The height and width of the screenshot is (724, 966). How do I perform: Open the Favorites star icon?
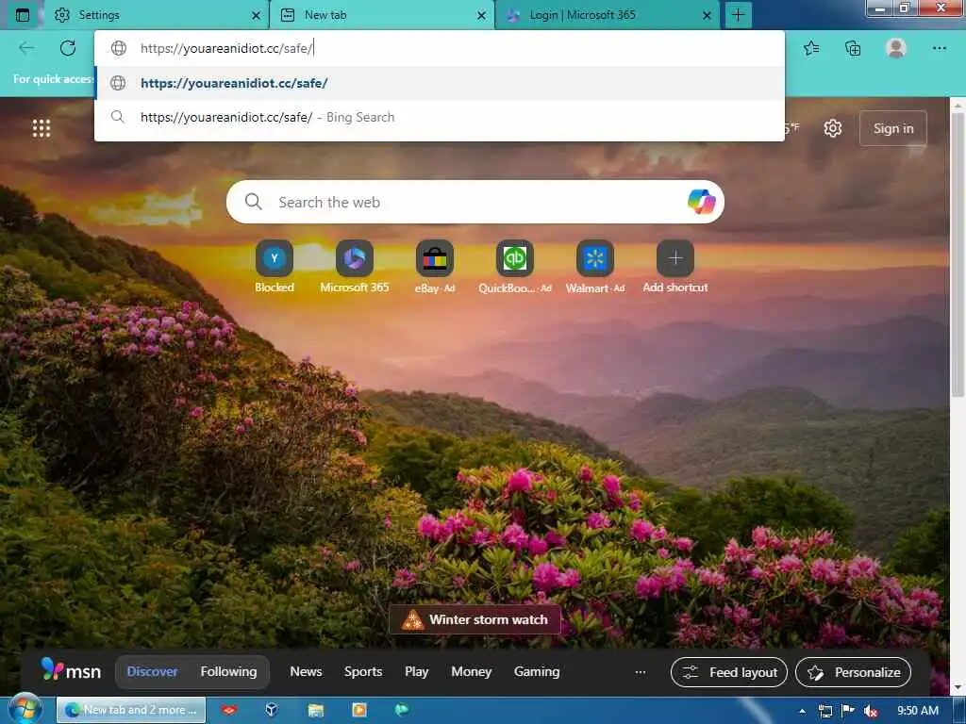811,48
